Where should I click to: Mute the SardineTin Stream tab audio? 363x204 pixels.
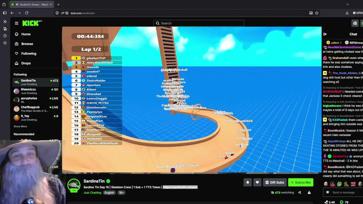(17, 5)
